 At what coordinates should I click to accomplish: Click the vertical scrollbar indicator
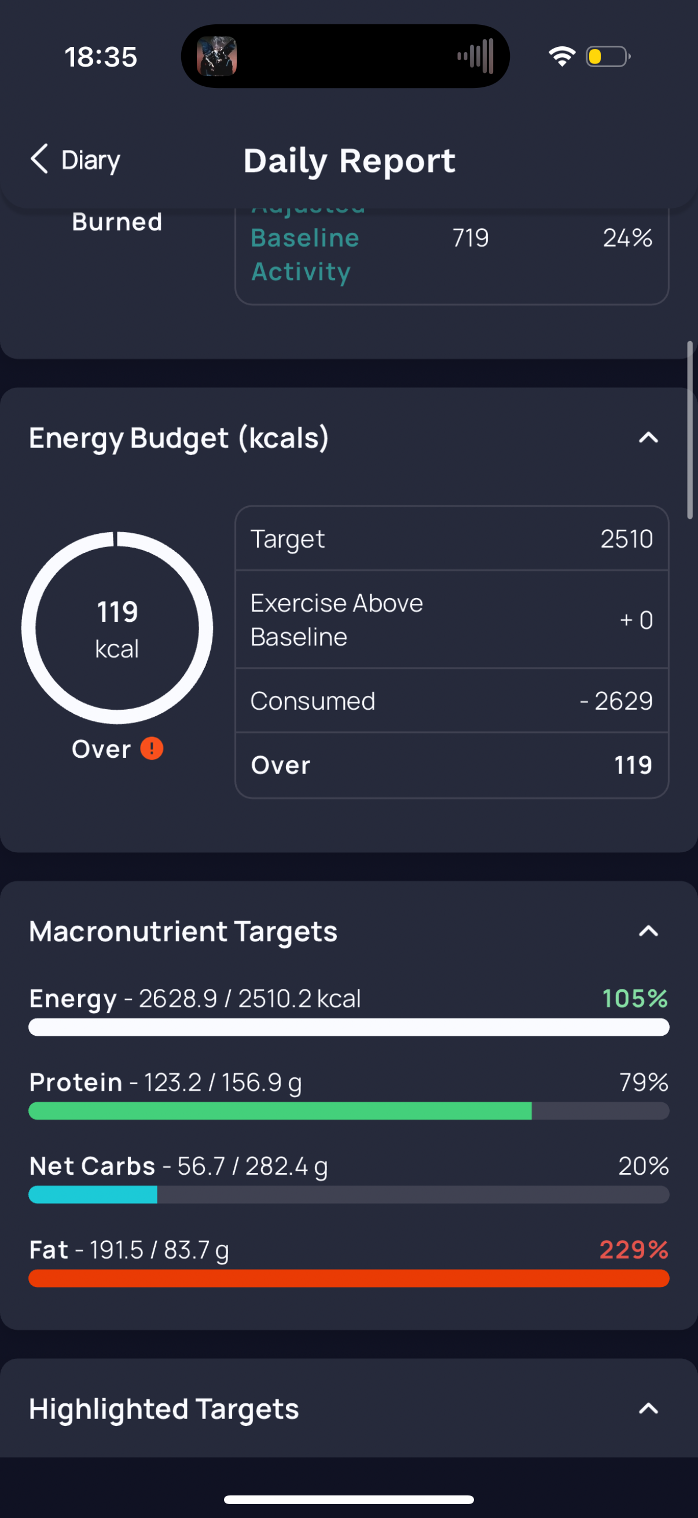pyautogui.click(x=690, y=430)
